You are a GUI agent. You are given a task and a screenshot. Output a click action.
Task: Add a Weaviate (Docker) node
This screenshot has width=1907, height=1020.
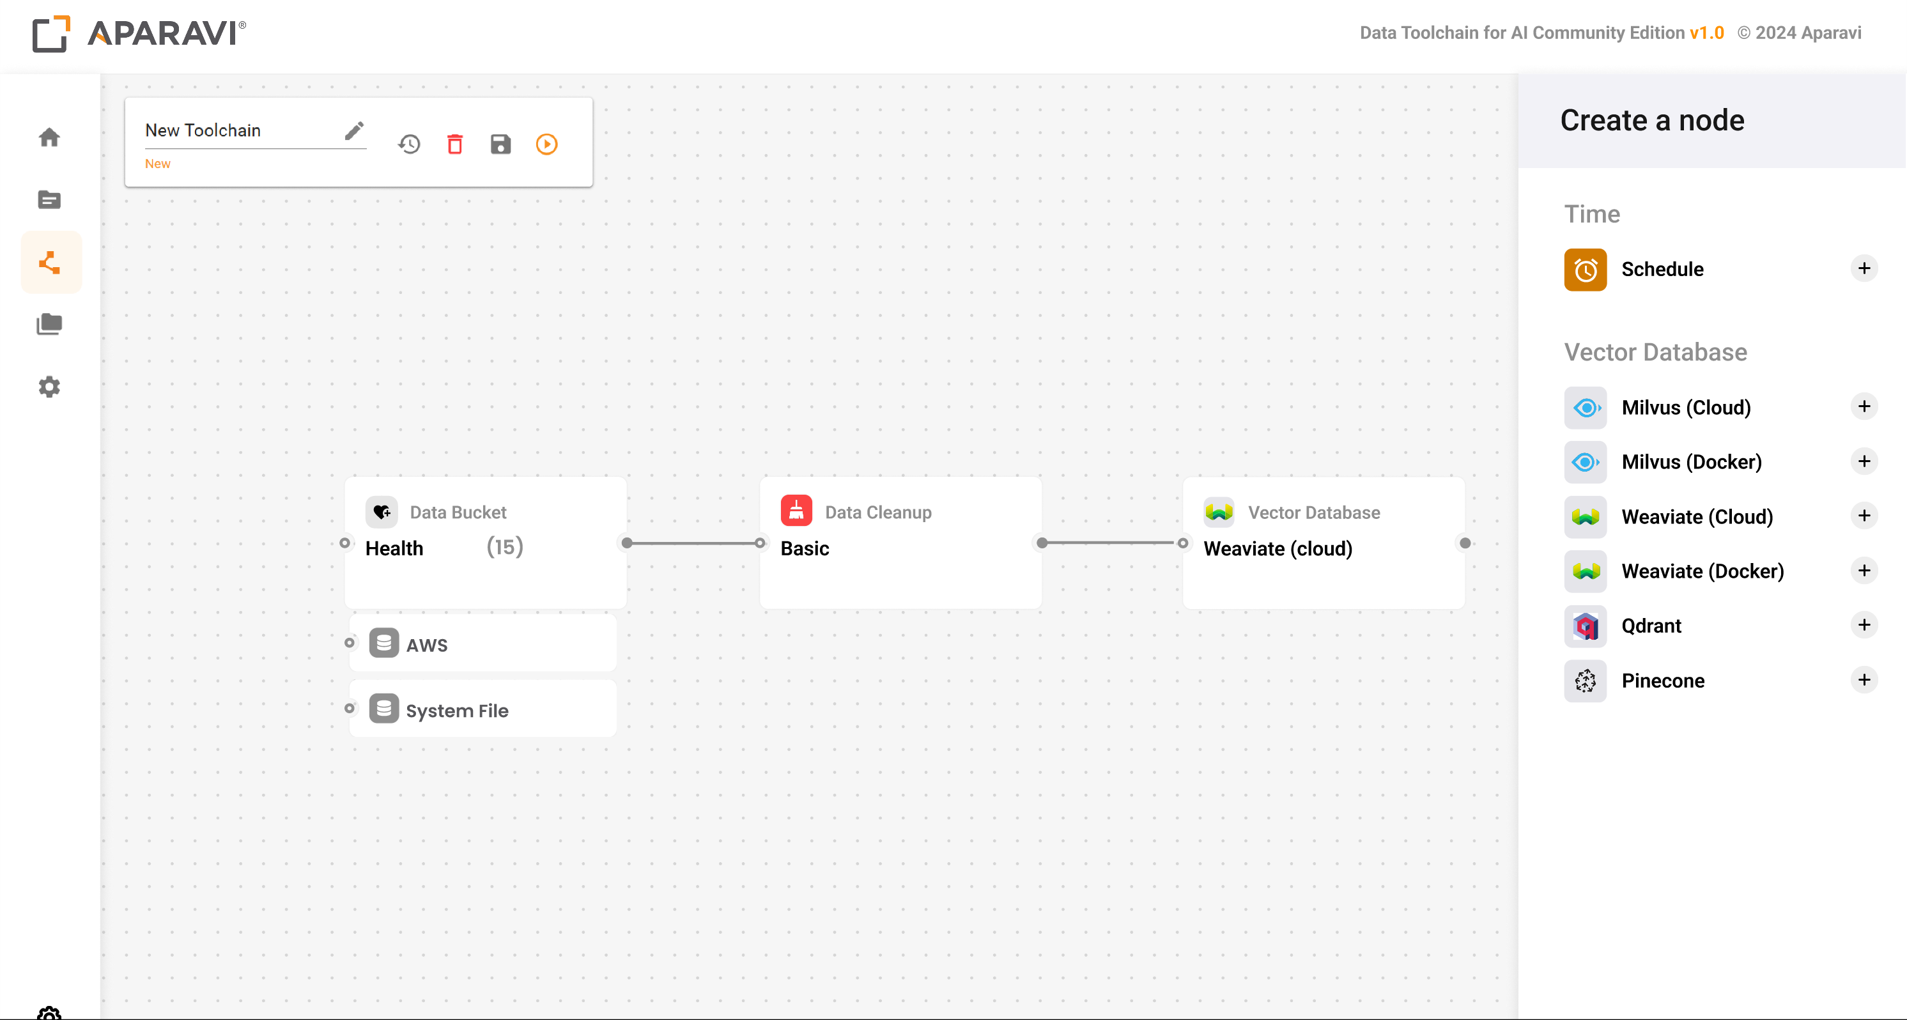click(1864, 571)
